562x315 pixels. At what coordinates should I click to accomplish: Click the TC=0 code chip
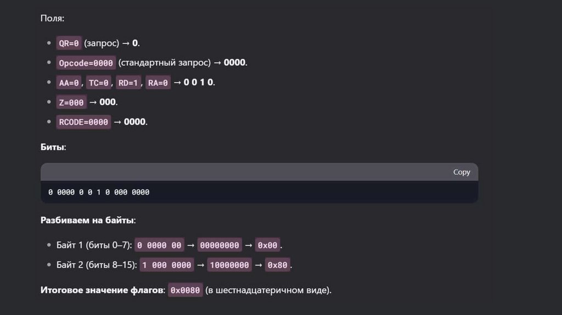(99, 82)
